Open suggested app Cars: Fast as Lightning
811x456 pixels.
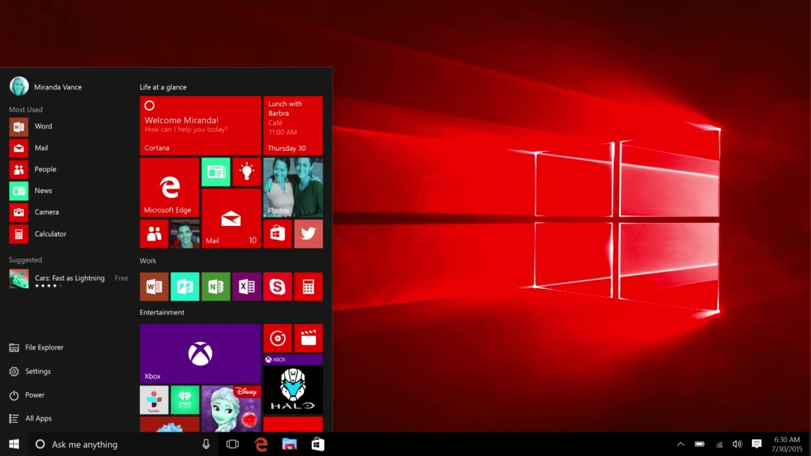(x=68, y=279)
